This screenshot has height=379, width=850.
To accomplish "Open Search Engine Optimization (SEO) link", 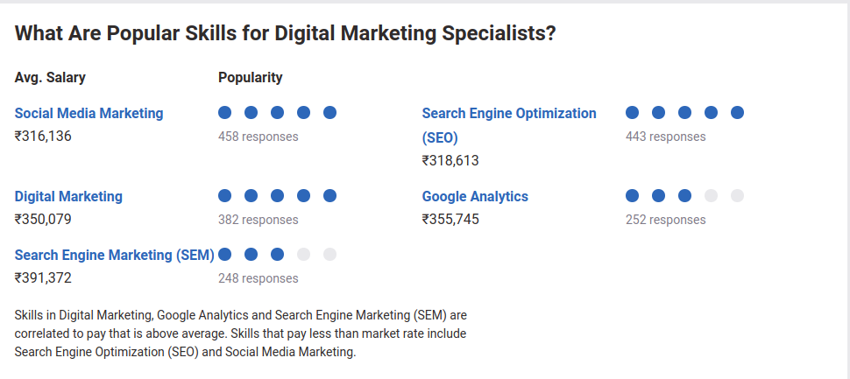I will [509, 126].
